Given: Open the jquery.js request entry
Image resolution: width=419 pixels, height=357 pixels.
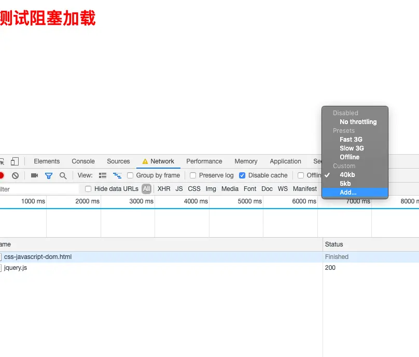Looking at the screenshot, I should click(15, 267).
